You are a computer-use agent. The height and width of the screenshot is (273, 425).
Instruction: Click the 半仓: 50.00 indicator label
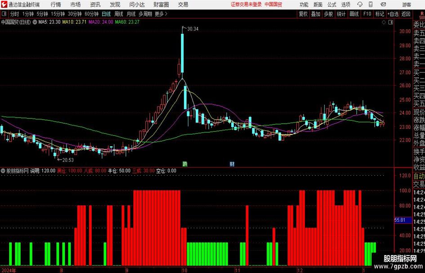[x=119, y=171]
